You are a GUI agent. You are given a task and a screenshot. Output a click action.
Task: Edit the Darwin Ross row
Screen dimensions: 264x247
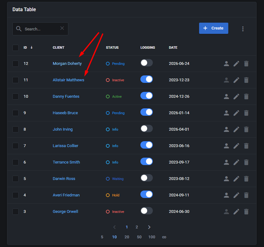(x=236, y=179)
